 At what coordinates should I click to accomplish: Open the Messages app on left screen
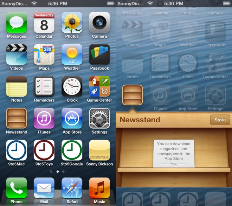(x=17, y=22)
